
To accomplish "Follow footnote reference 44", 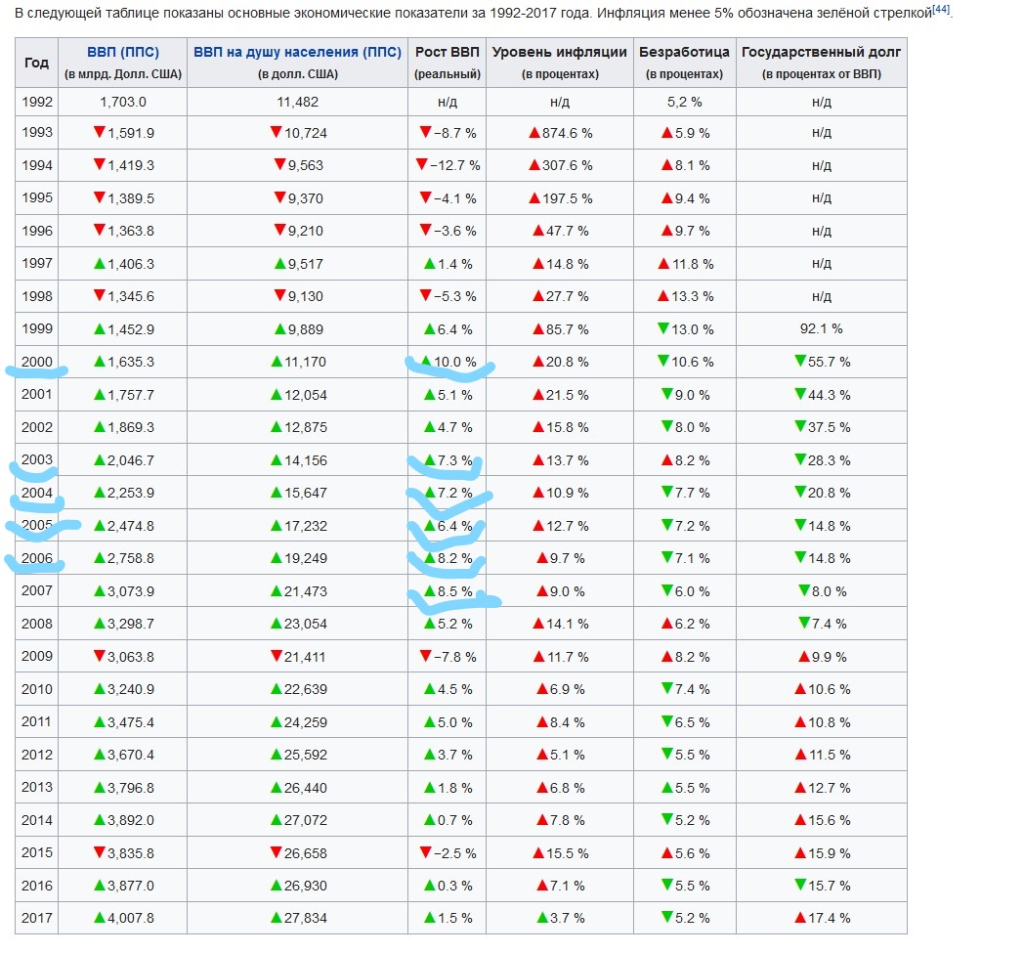I will pyautogui.click(x=940, y=10).
